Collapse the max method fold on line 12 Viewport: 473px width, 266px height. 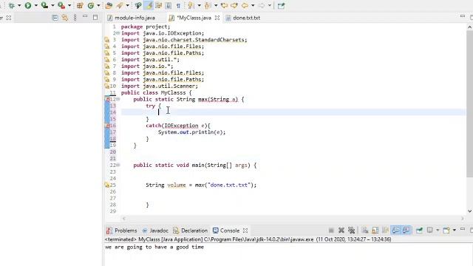[118, 99]
